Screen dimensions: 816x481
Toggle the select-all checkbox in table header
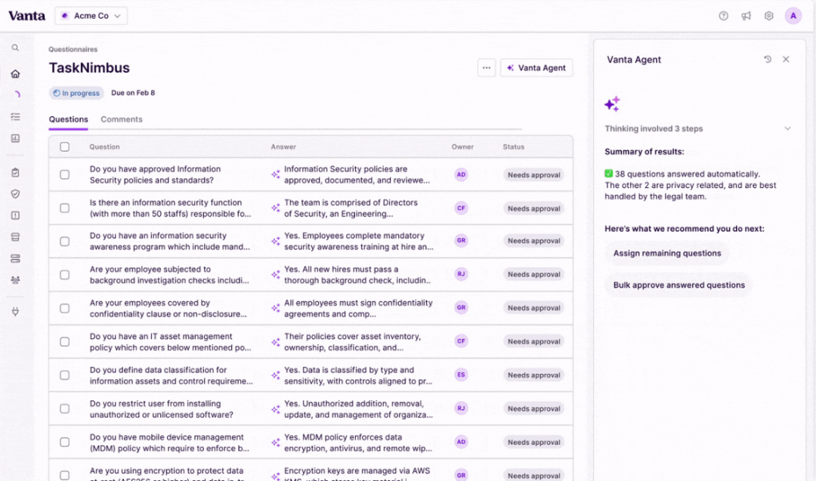click(x=65, y=147)
